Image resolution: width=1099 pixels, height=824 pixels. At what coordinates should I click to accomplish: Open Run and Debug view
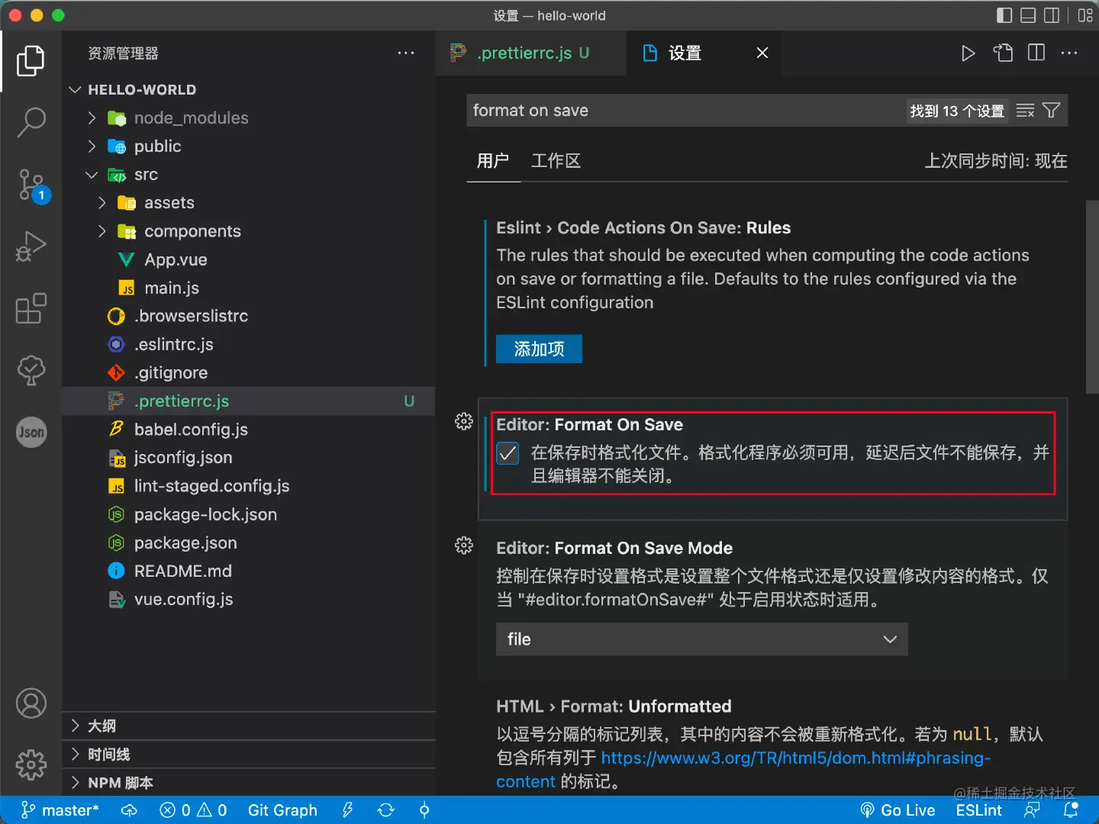(31, 246)
